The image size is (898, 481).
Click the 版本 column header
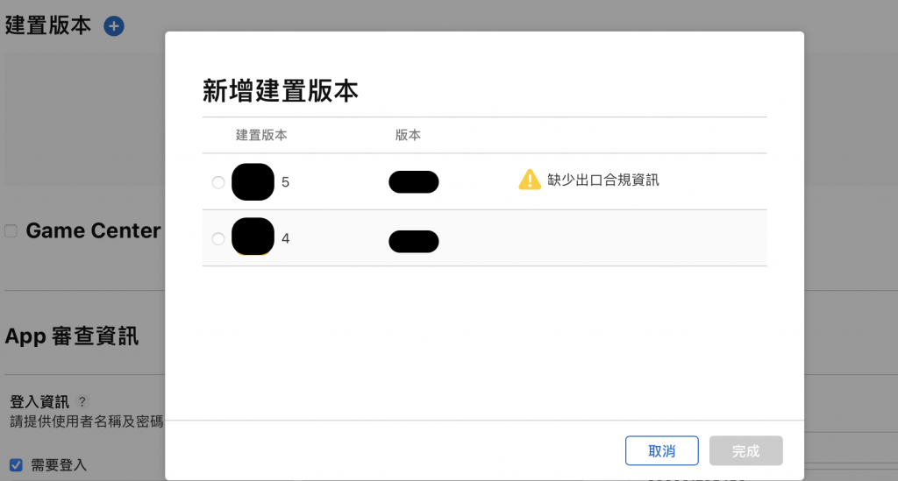[x=408, y=135]
